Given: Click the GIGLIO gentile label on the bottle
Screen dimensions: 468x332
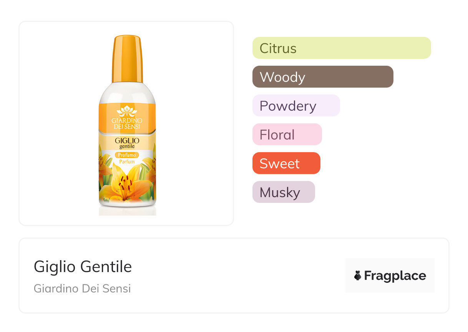Looking at the screenshot, I should [127, 143].
